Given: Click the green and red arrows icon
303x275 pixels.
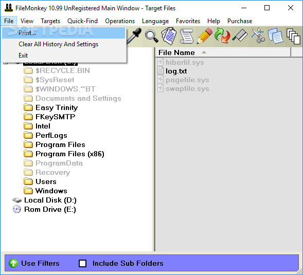Looking at the screenshot, I should (222, 36).
